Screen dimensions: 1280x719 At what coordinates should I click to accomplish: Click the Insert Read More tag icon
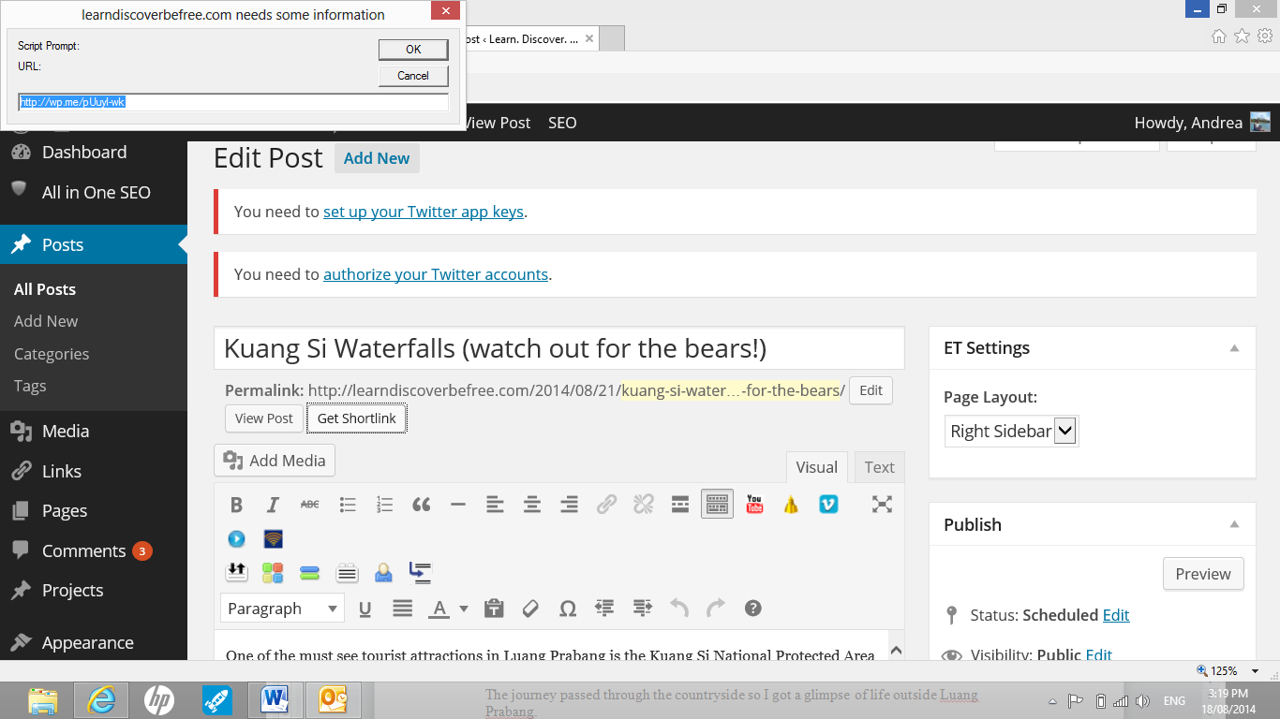click(x=680, y=505)
